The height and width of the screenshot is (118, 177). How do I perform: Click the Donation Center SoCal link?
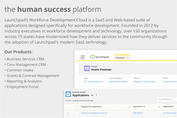coord(145,81)
